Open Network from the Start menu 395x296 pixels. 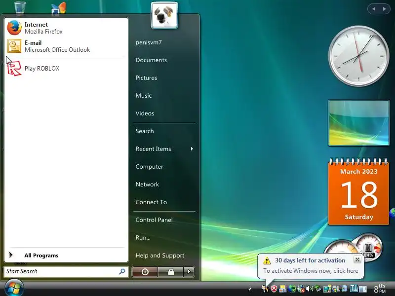[147, 184]
